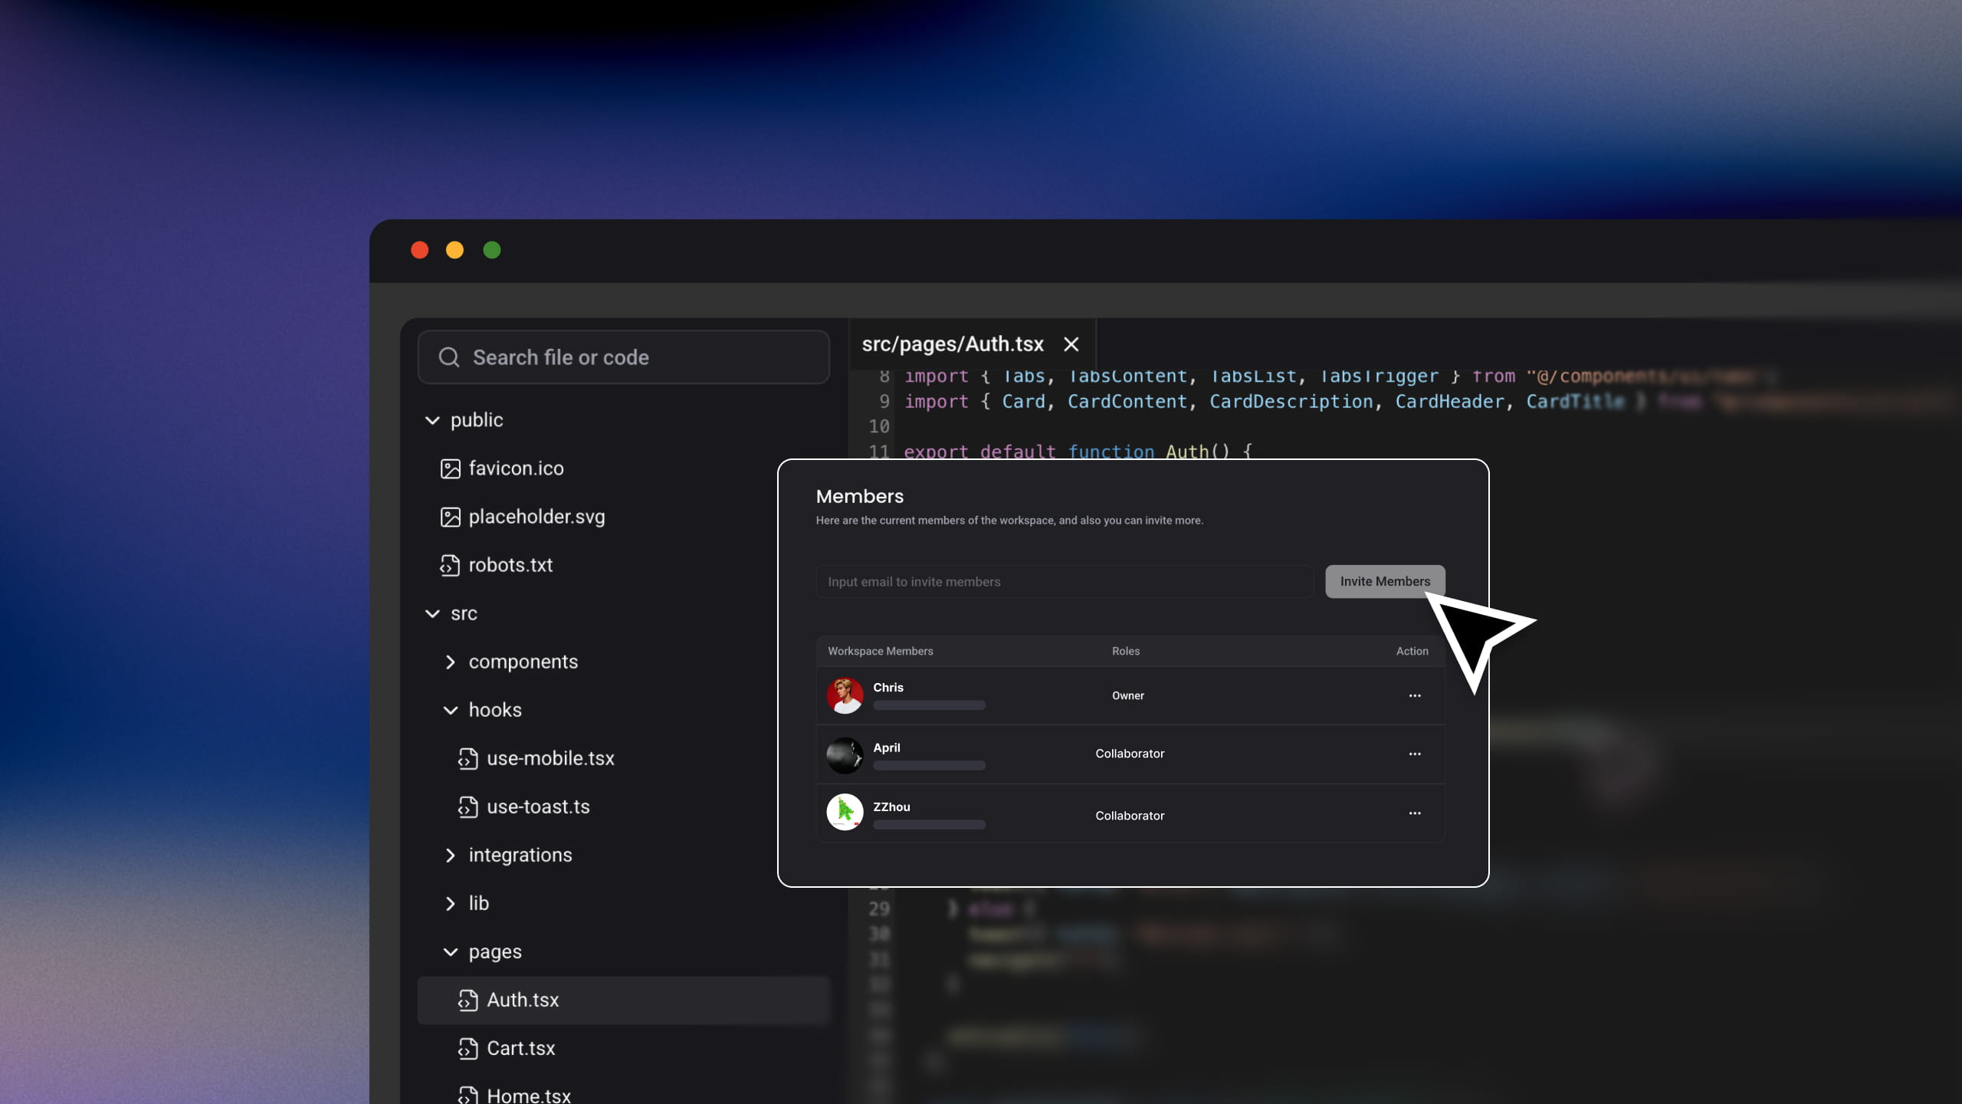Collapse the pages folder chevron

[x=450, y=951]
